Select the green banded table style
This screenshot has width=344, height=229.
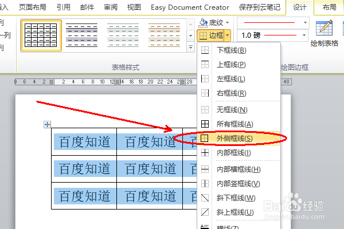click(123, 35)
